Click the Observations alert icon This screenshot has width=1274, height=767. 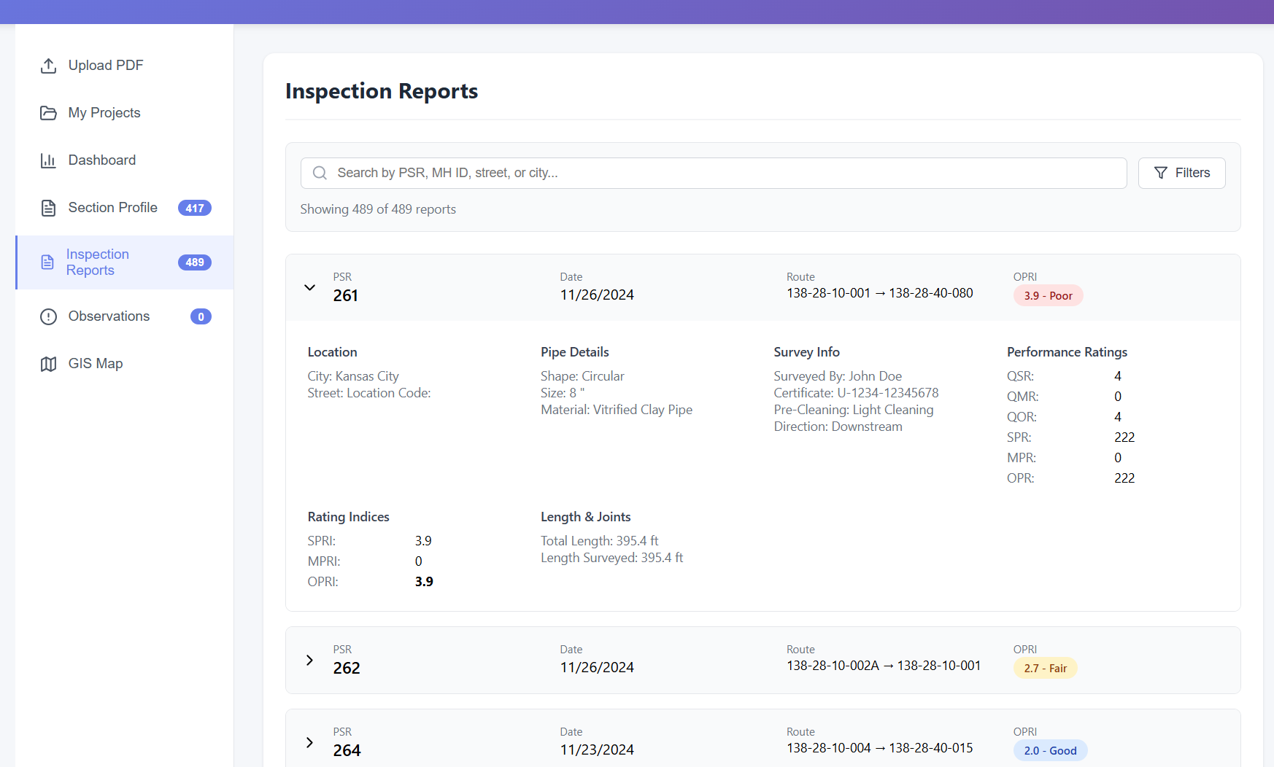click(48, 316)
